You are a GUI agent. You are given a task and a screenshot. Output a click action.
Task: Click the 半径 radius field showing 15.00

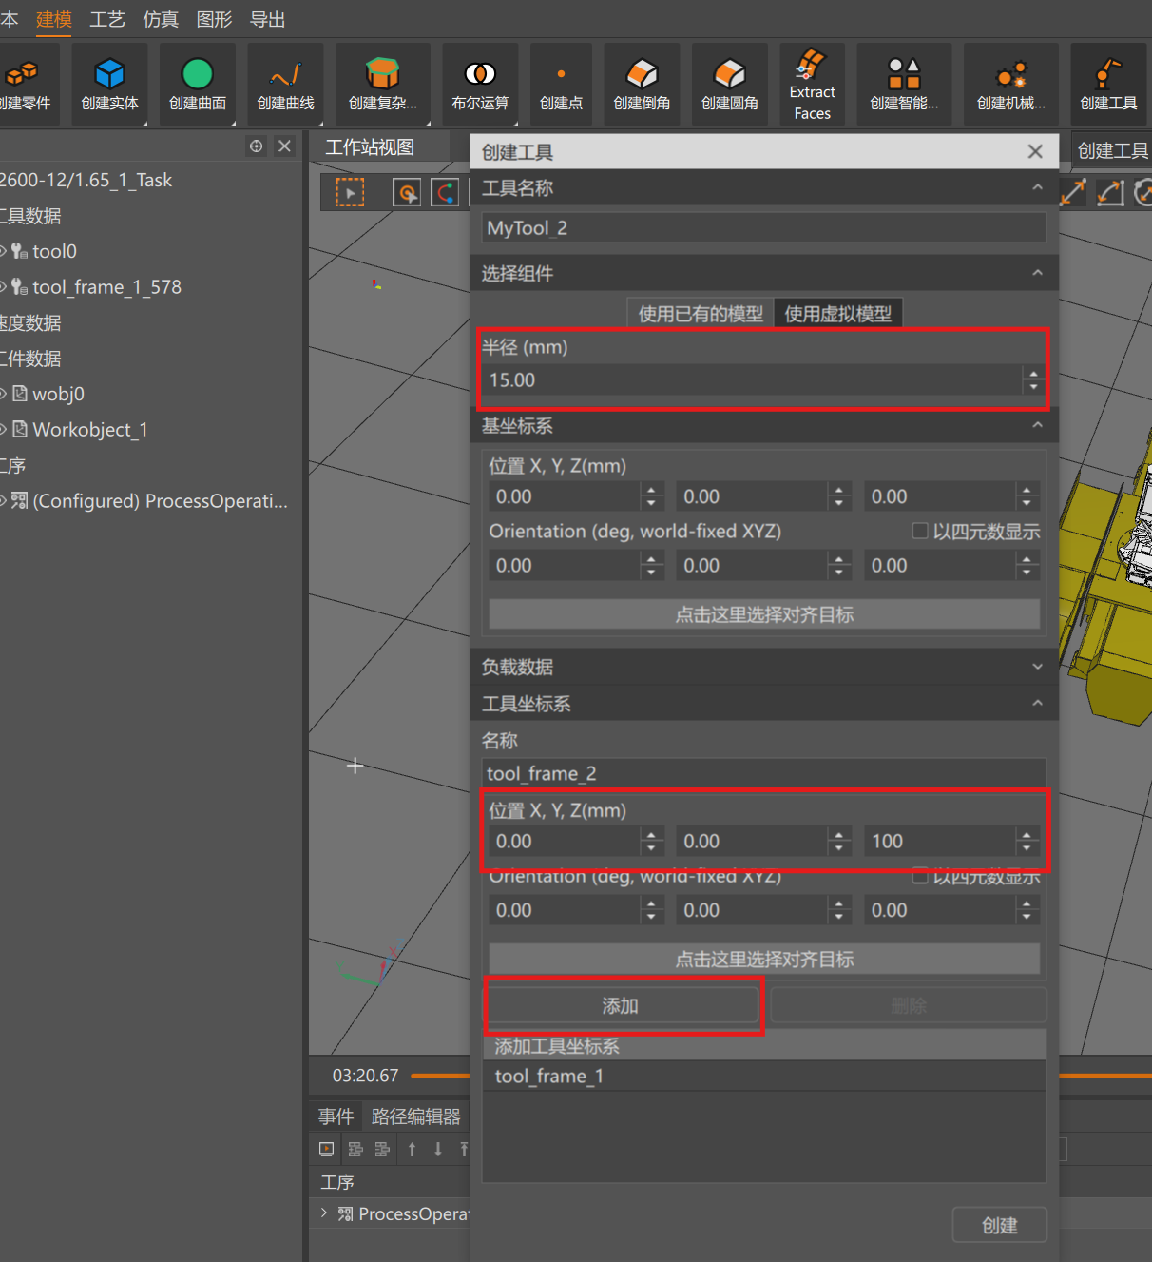(x=751, y=379)
